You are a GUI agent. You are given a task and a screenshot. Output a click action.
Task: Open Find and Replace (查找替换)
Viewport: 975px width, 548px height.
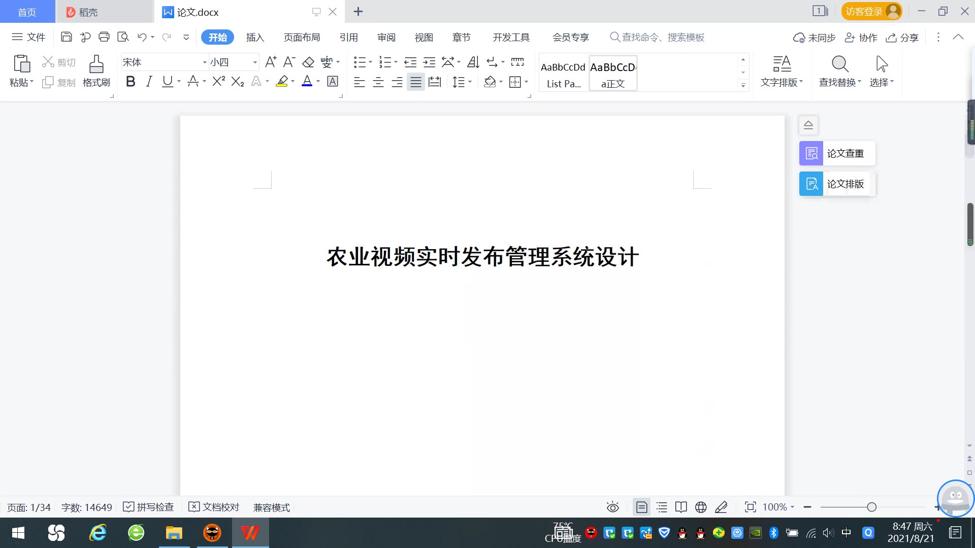click(839, 71)
